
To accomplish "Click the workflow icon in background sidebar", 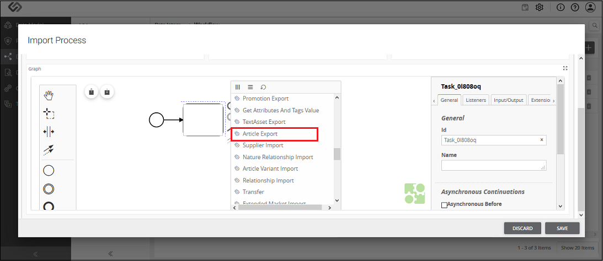I will point(8,57).
